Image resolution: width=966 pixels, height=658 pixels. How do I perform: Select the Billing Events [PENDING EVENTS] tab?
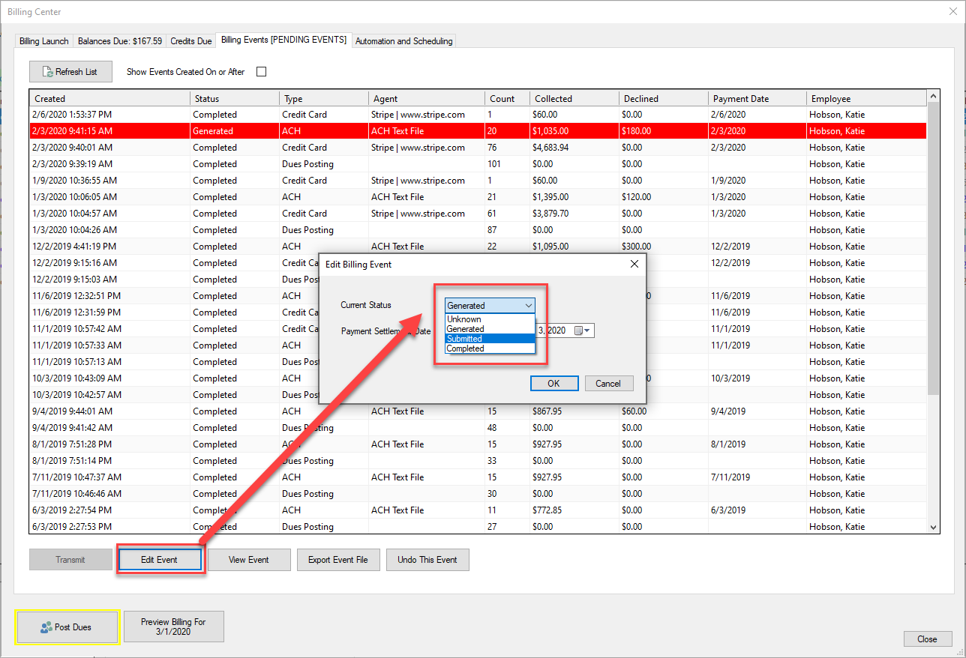[283, 40]
